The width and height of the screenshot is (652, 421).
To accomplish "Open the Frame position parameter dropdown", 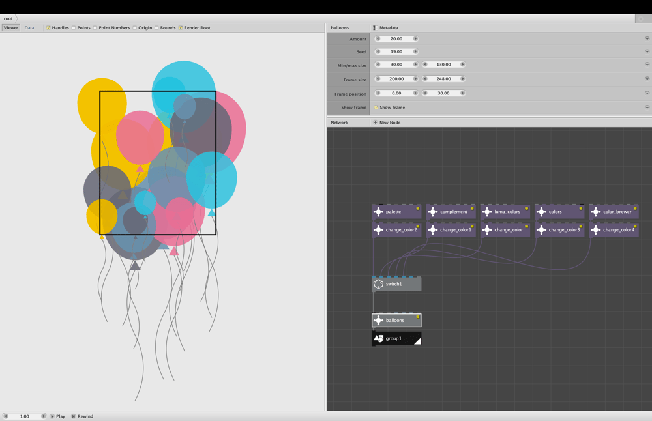I will click(647, 93).
